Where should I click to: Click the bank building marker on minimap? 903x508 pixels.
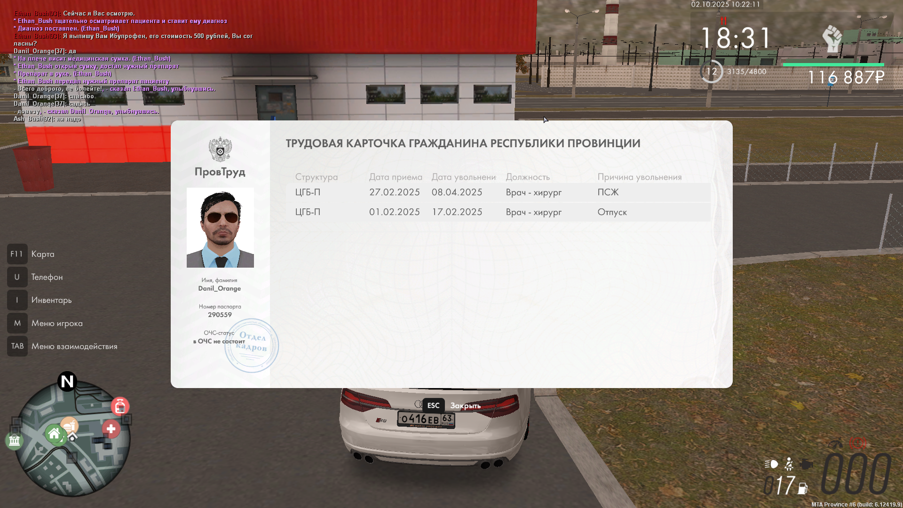pos(14,441)
